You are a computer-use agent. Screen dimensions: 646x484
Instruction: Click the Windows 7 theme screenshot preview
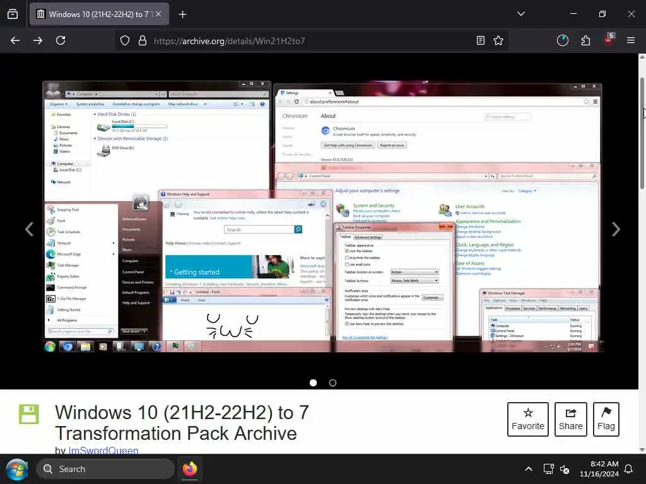[x=322, y=217]
